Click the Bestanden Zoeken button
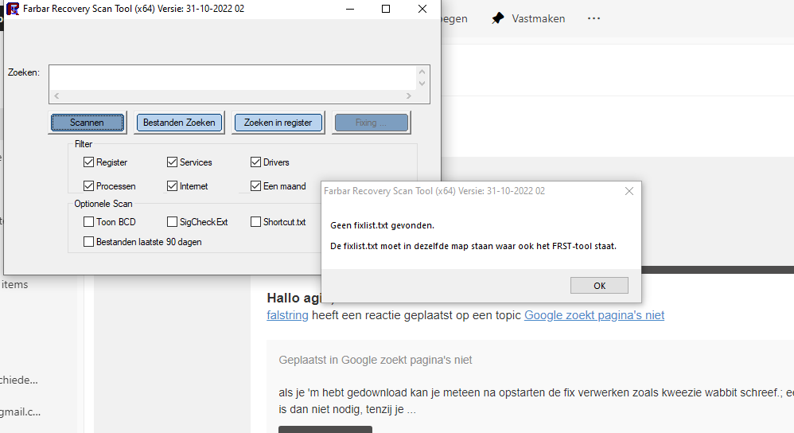The height and width of the screenshot is (433, 794). click(x=179, y=123)
